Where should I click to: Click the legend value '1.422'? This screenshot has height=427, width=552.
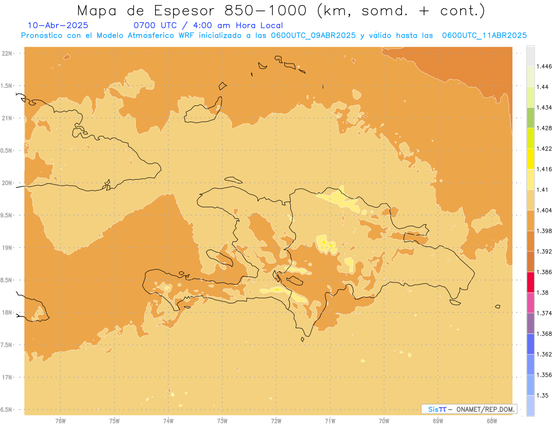[544, 148]
